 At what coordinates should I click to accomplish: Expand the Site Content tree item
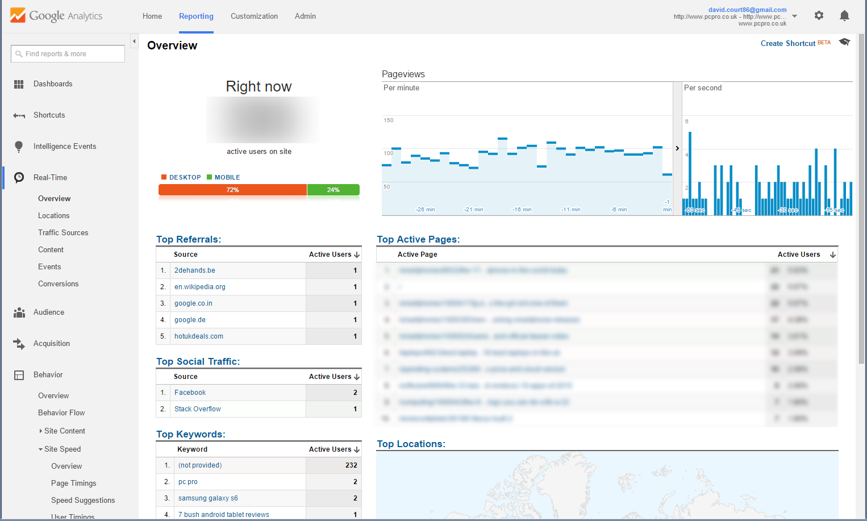coord(40,431)
